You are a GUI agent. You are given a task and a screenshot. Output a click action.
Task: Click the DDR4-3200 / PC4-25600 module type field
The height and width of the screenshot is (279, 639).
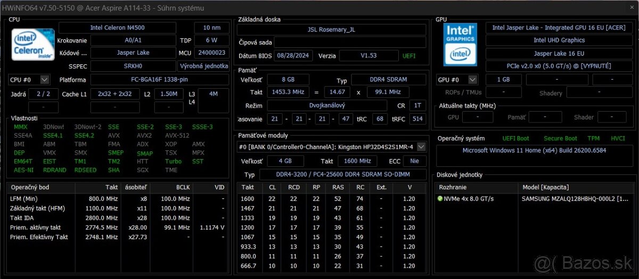click(342, 174)
